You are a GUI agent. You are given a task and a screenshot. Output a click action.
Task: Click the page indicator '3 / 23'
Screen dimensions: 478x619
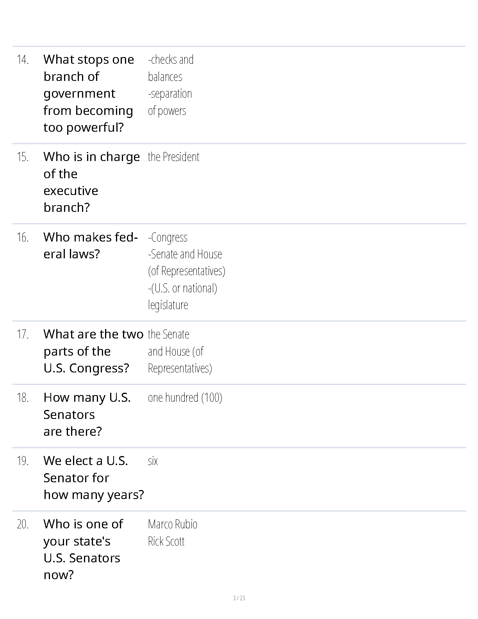pos(239,598)
